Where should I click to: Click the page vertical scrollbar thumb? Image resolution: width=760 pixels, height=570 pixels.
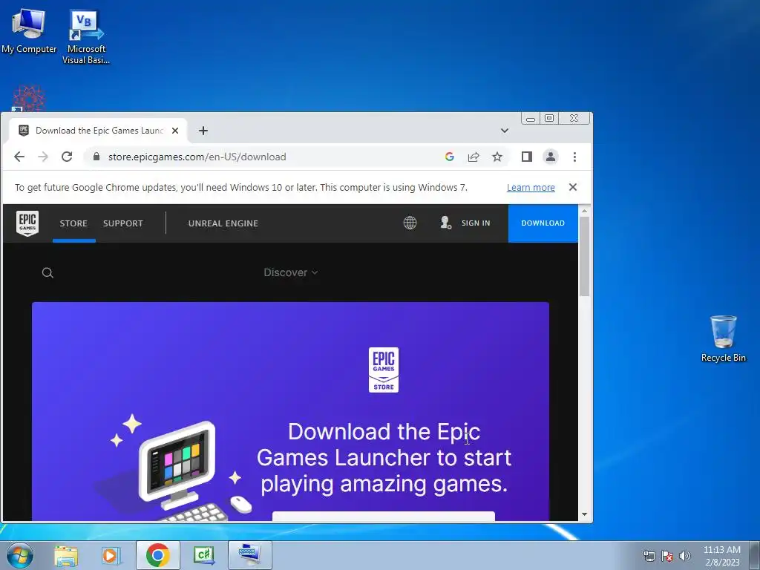click(x=584, y=256)
